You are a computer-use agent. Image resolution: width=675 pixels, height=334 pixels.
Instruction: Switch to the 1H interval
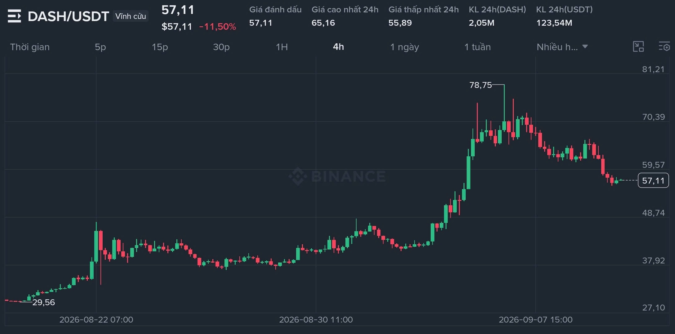click(x=282, y=47)
